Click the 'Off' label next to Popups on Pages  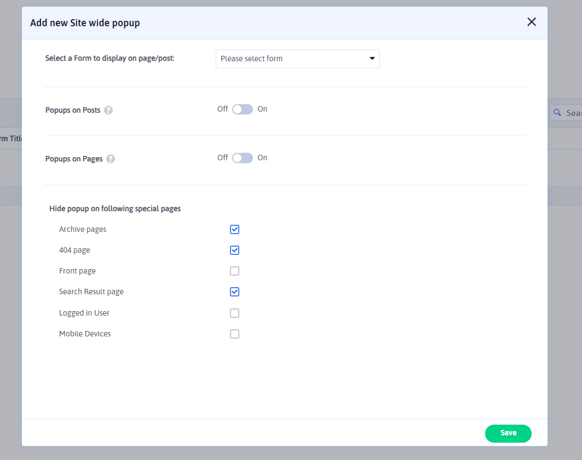click(222, 158)
